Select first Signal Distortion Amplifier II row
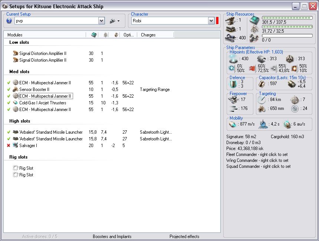This screenshot has width=319, height=241. coord(43,53)
